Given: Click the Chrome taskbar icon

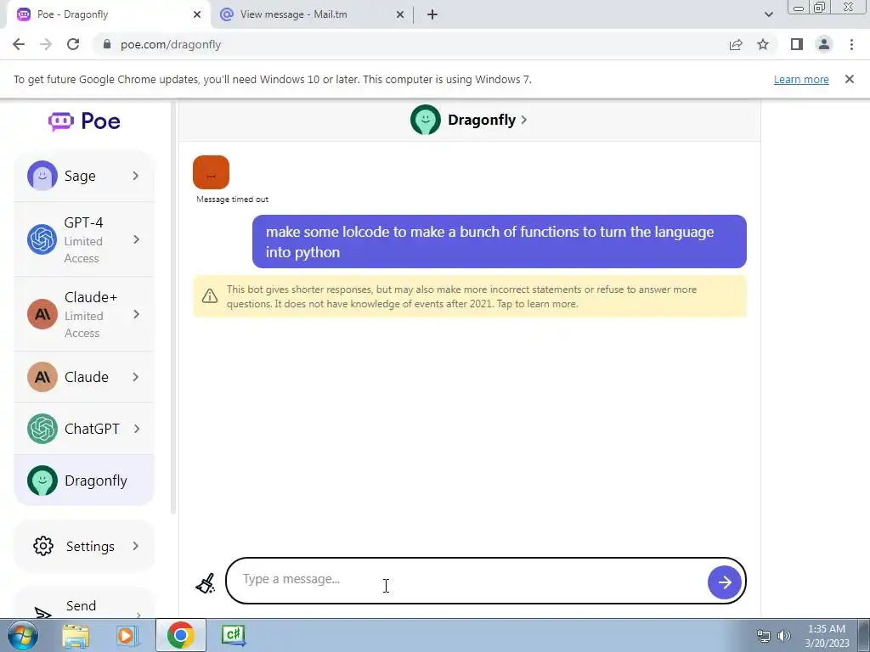Looking at the screenshot, I should 180,635.
